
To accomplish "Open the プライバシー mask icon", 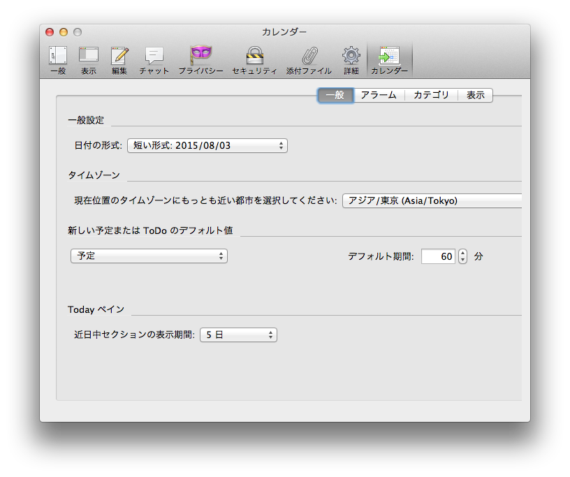I will (200, 60).
